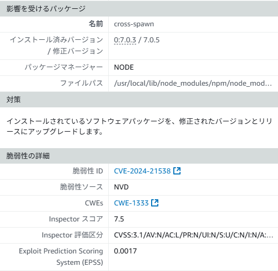Click the 名前 field label
The image size is (278, 271).
(96, 24)
